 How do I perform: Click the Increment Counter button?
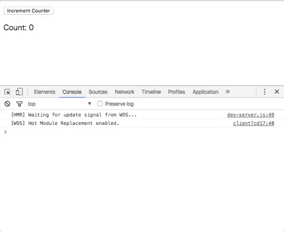click(28, 11)
